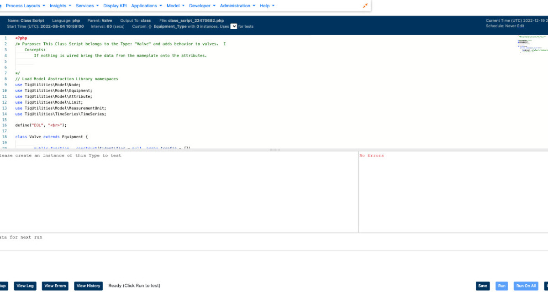The width and height of the screenshot is (548, 292).
Task: Click the Run button to test the script
Action: [501, 286]
